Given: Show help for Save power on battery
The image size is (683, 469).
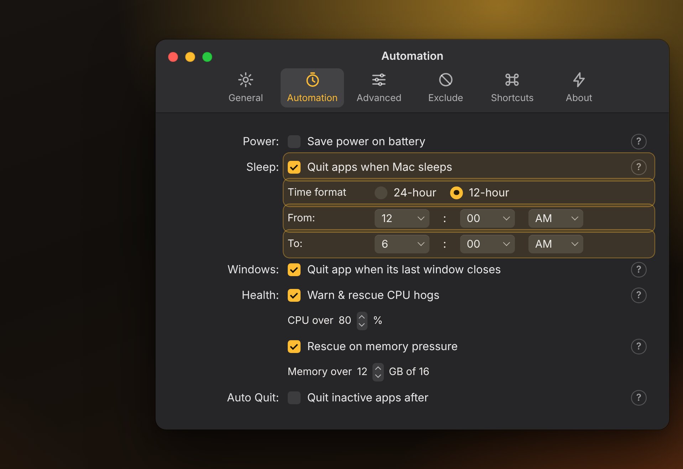Looking at the screenshot, I should click(x=638, y=141).
